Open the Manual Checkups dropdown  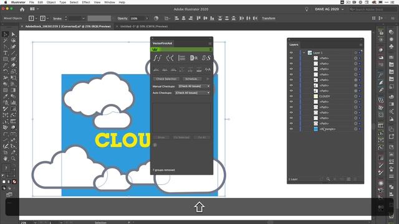(x=194, y=86)
